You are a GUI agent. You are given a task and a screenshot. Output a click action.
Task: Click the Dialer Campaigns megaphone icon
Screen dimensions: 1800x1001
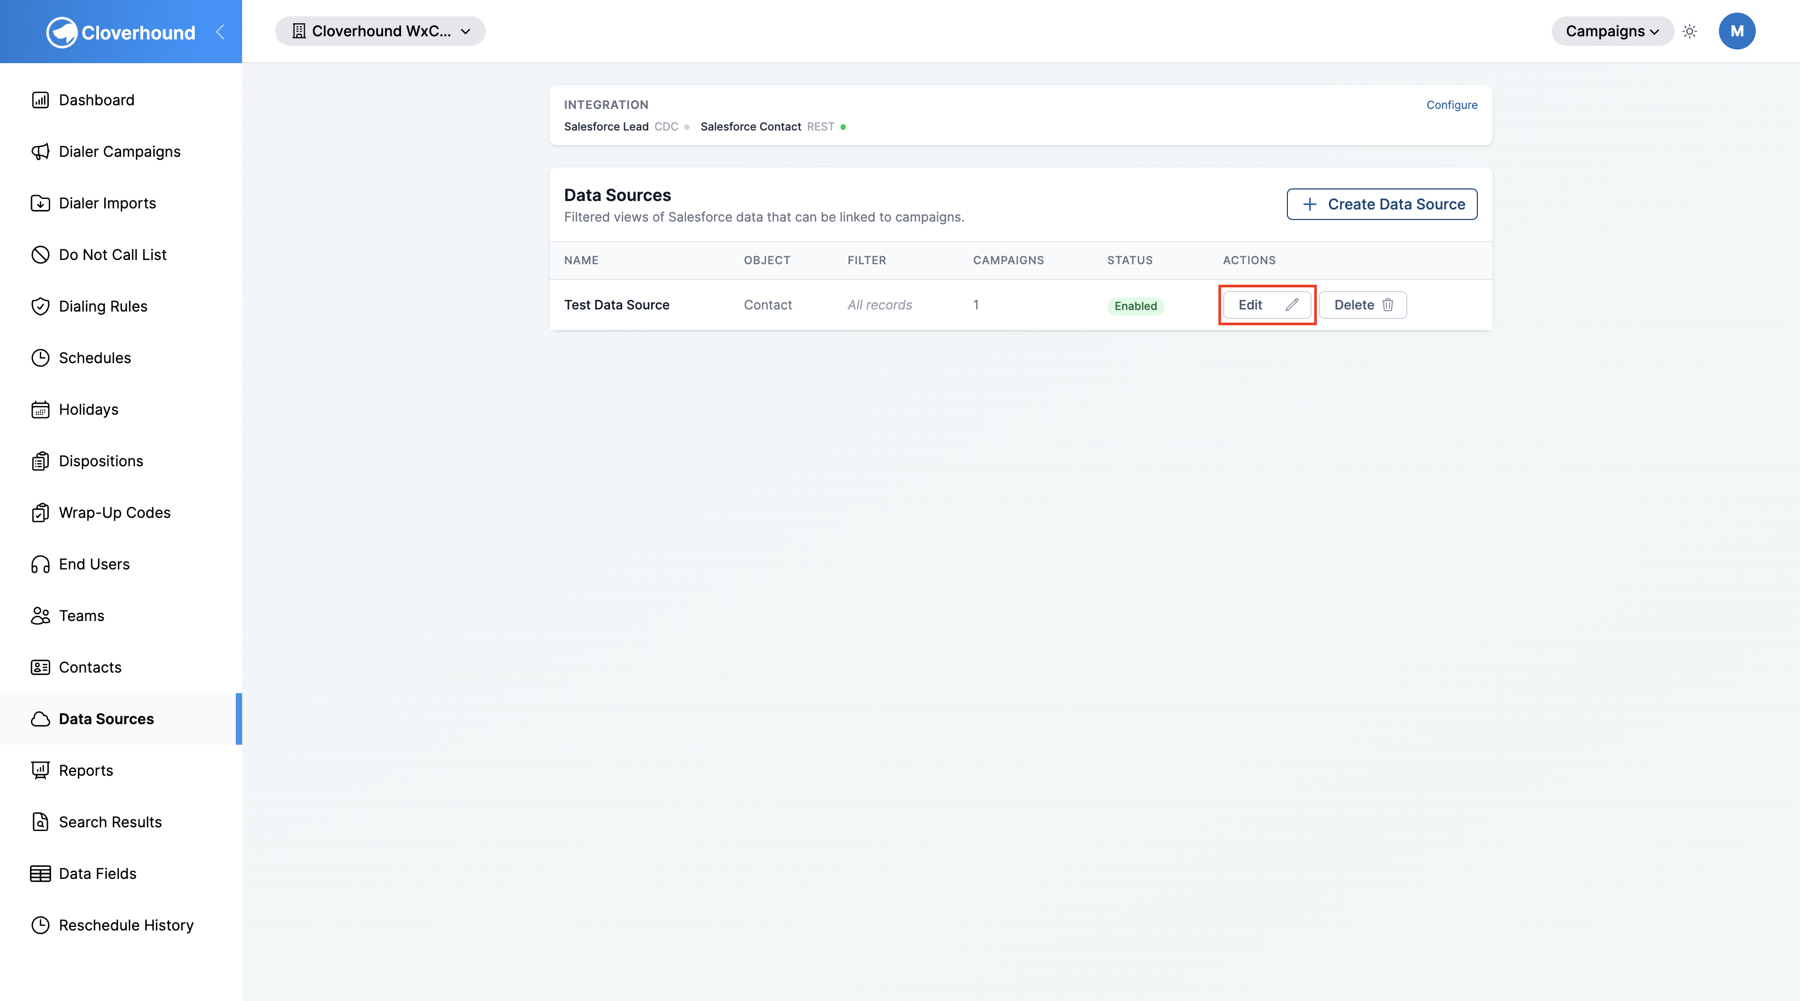(x=41, y=152)
